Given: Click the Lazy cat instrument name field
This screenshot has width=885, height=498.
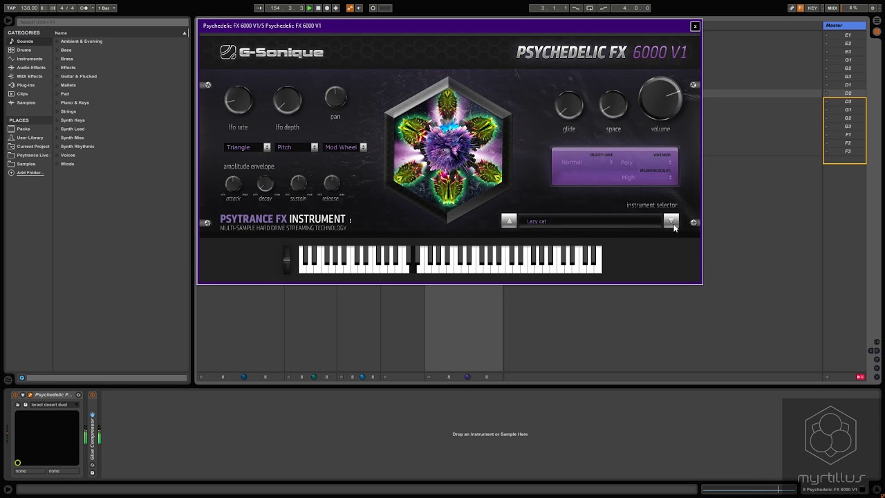Looking at the screenshot, I should point(590,221).
